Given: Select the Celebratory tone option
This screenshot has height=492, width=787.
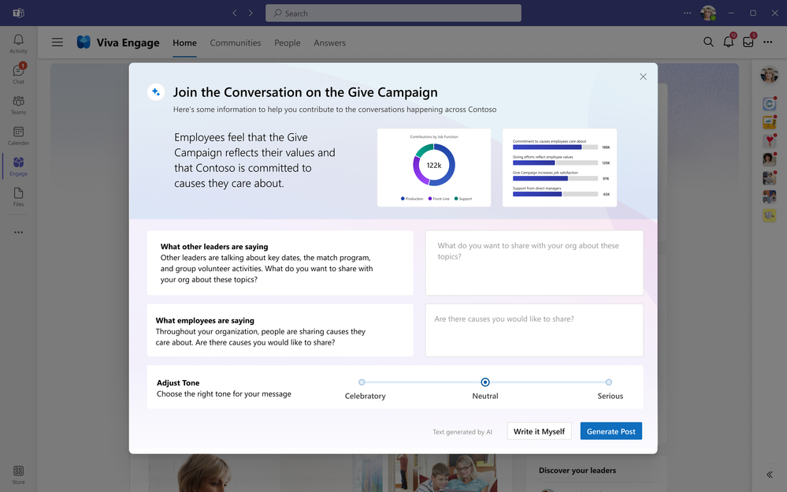Looking at the screenshot, I should 362,382.
